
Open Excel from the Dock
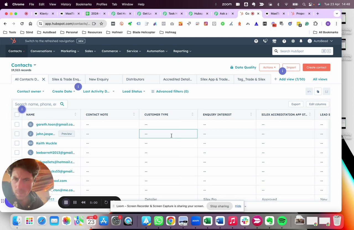coord(208,221)
